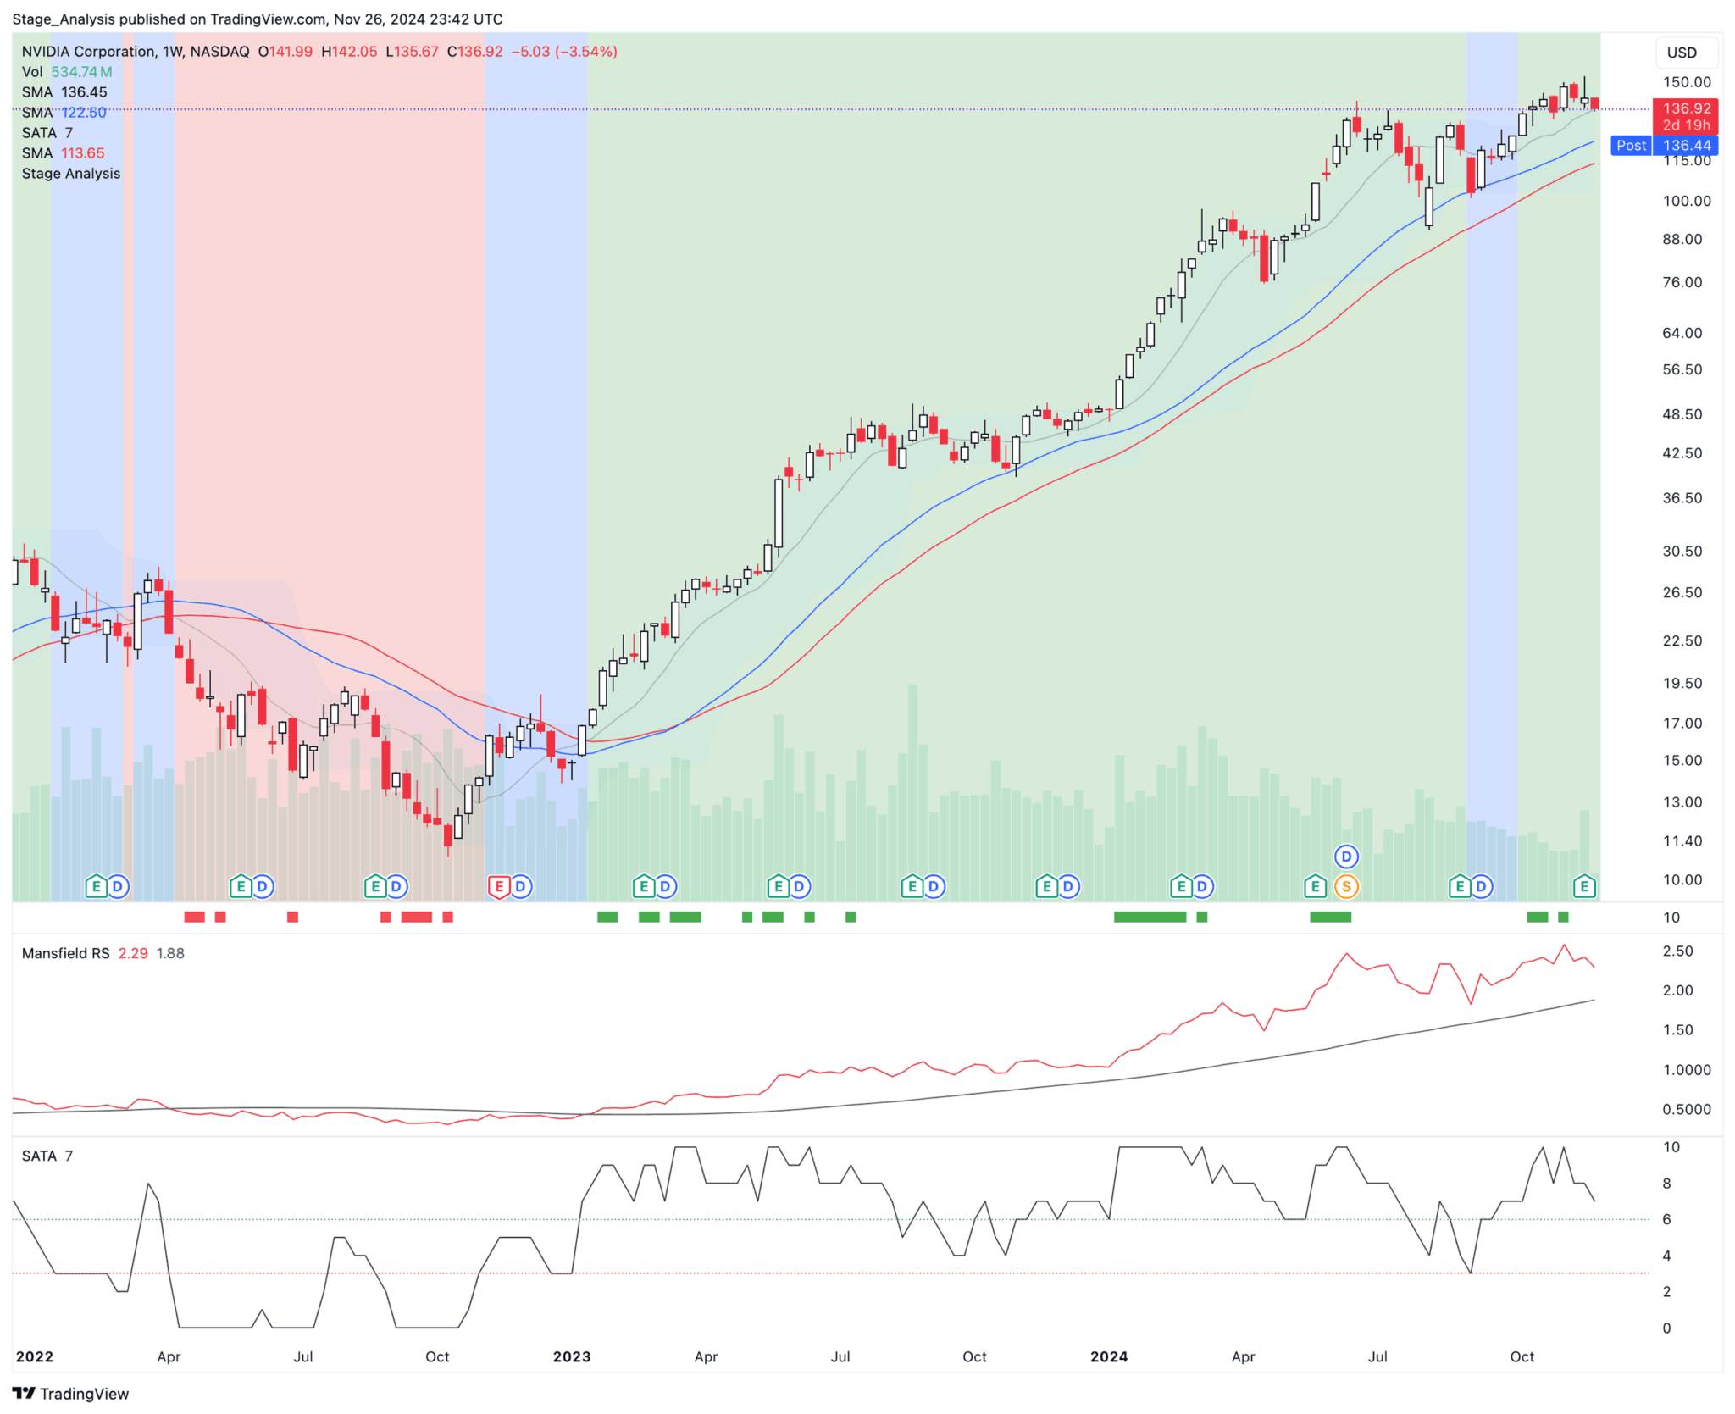Click the first dividend D marker in early 2022

point(118,887)
